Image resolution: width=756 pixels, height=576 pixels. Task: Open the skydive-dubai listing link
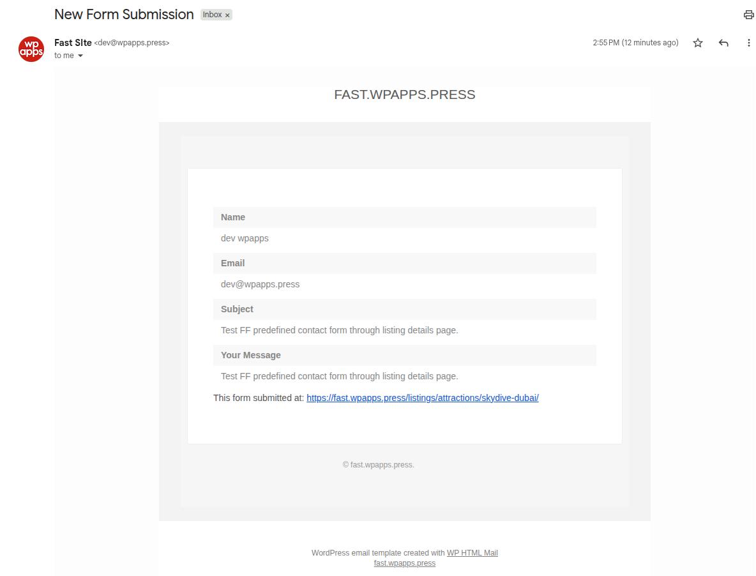pyautogui.click(x=422, y=398)
